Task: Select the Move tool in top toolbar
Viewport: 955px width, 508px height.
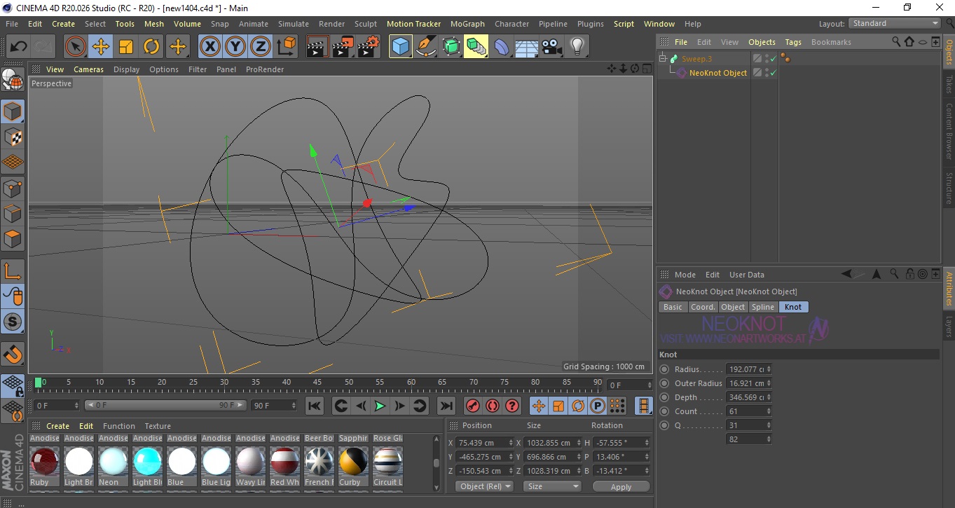Action: (x=101, y=47)
